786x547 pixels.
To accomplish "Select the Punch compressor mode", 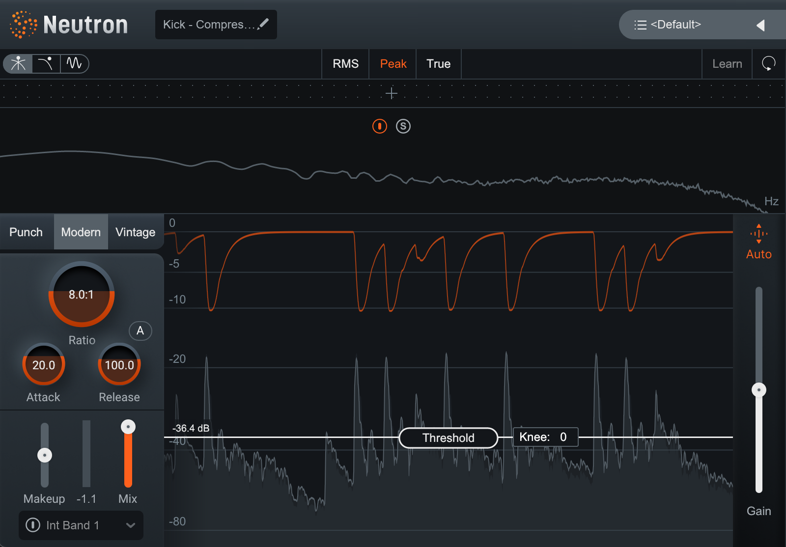I will click(x=26, y=232).
